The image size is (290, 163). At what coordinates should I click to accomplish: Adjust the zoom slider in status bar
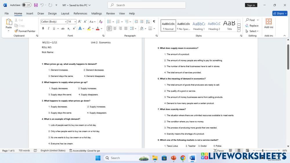click(x=263, y=151)
